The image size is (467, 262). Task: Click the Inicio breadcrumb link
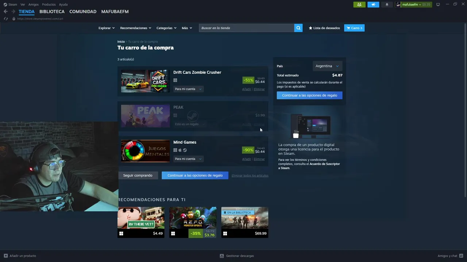point(121,41)
